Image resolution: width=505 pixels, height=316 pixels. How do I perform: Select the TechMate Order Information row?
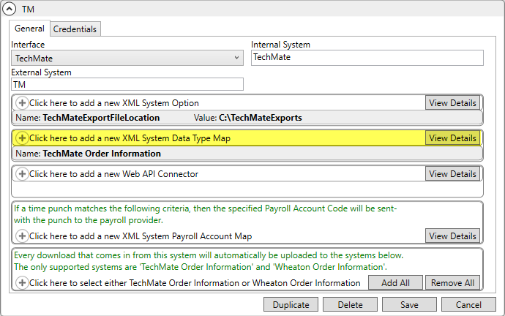[247, 154]
